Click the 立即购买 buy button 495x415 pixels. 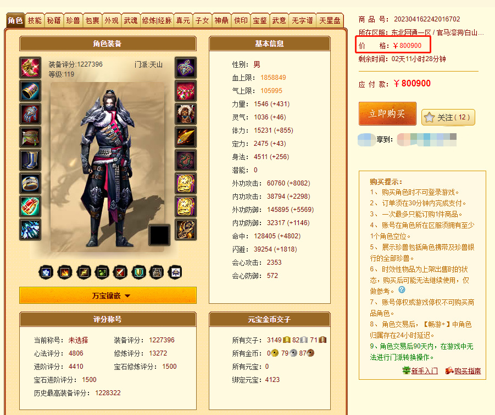(x=387, y=113)
